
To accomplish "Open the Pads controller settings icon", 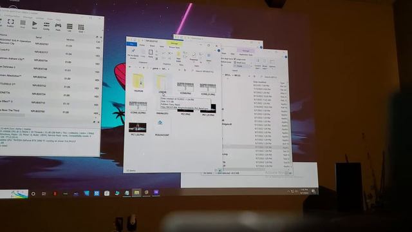I will point(58,26).
